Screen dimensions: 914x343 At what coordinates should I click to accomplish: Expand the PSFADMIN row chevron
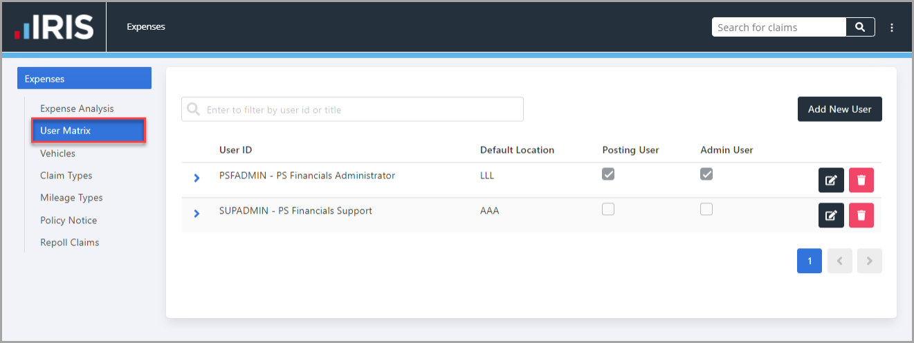pyautogui.click(x=196, y=178)
